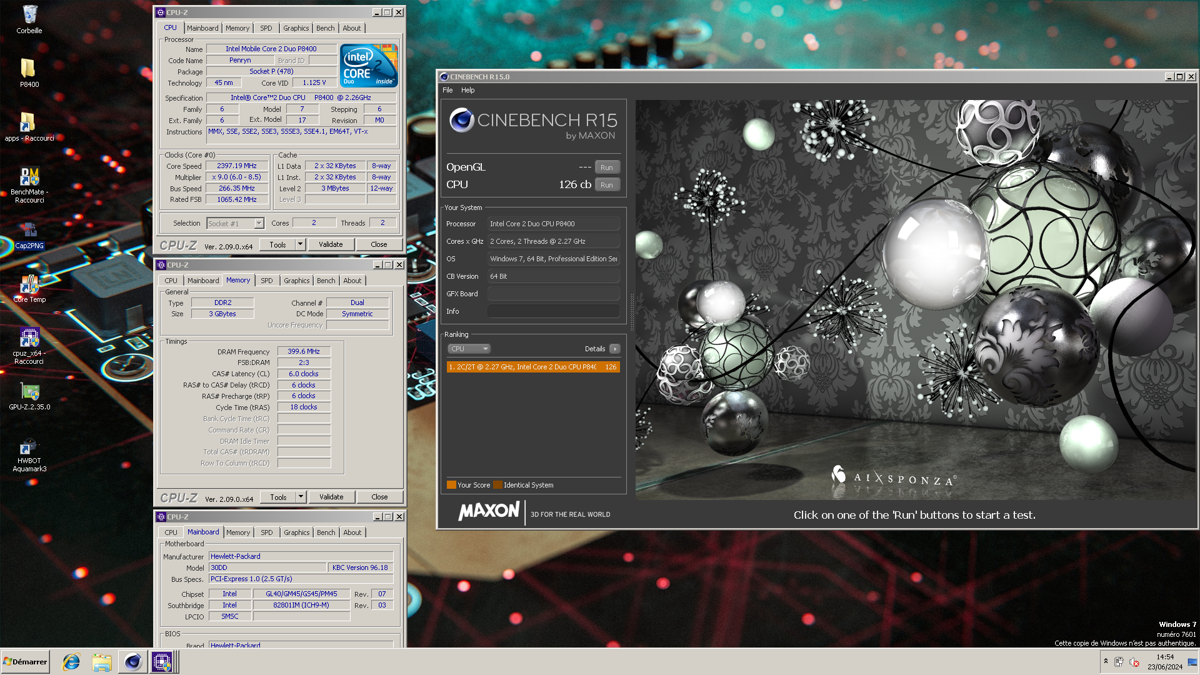Viewport: 1200px width, 675px height.
Task: Switch to CPU tab in Memory CPU-Z window
Action: (171, 281)
